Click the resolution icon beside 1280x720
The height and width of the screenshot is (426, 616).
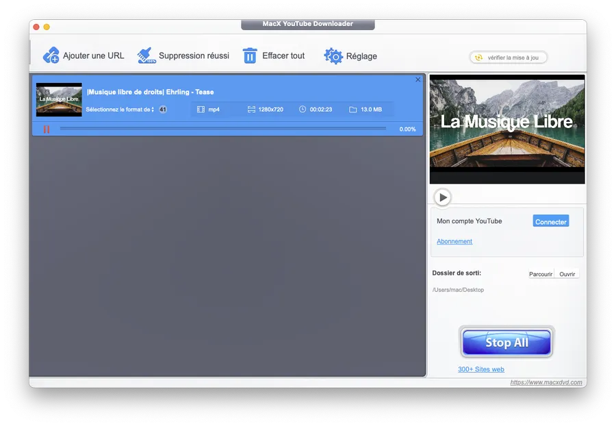coord(251,110)
